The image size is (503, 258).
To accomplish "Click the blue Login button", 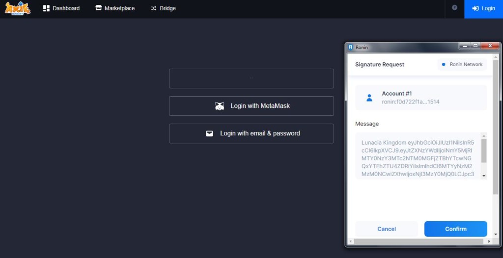I will [483, 9].
